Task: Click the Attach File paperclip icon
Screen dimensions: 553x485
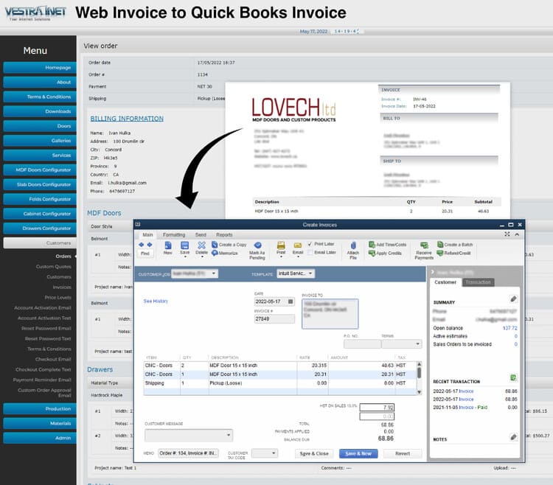Action: point(353,245)
